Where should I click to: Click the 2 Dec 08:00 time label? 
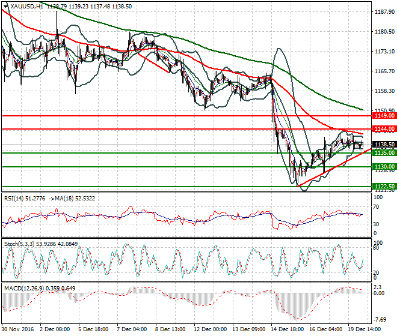pyautogui.click(x=55, y=329)
